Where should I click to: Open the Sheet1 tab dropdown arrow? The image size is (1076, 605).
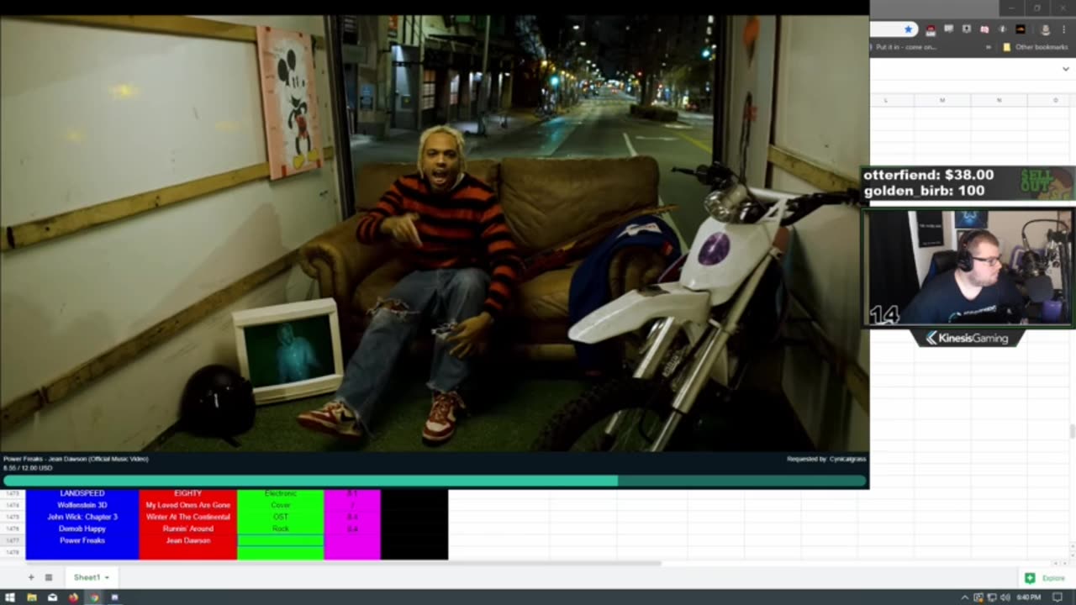click(107, 578)
